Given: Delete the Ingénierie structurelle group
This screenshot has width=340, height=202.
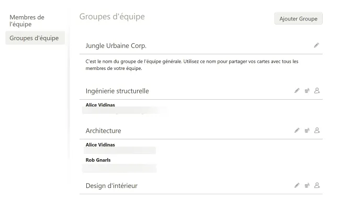Looking at the screenshot, I should tap(307, 91).
